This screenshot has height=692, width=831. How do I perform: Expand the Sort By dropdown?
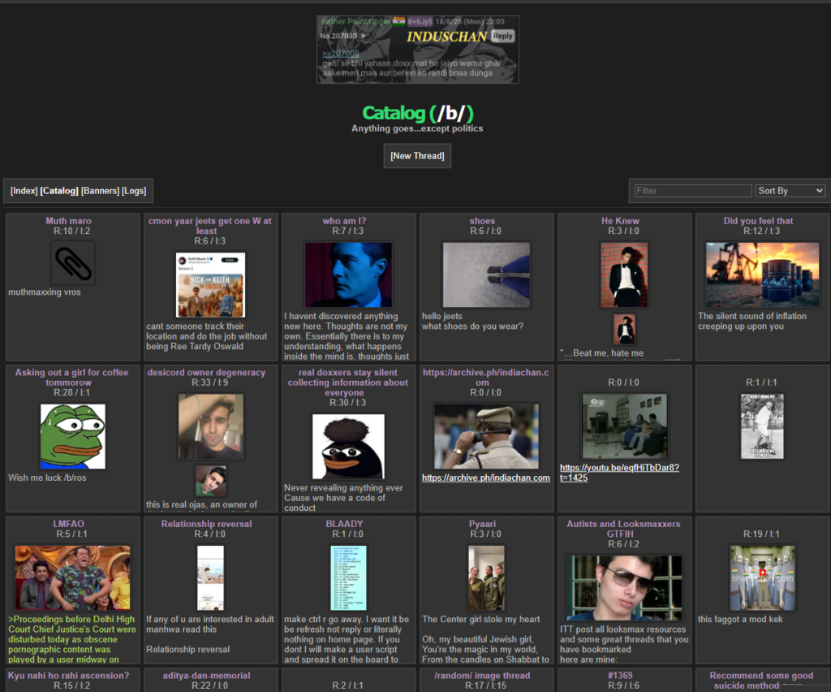pyautogui.click(x=790, y=191)
